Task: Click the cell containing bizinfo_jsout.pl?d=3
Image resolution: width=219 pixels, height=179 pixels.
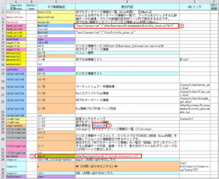Action: 127,26
